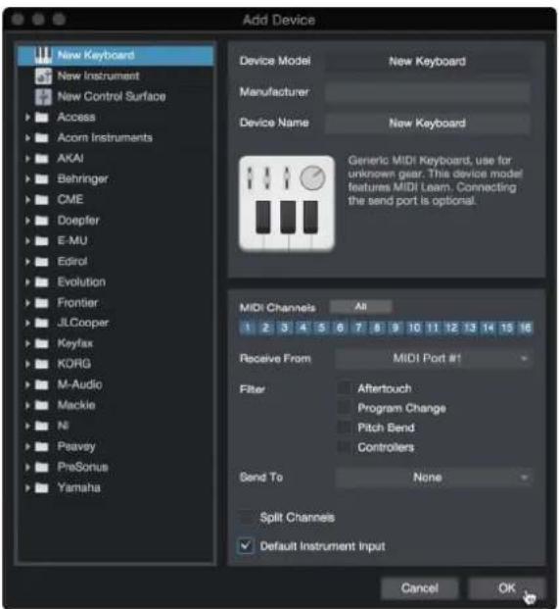
Task: Click the M-Audio folder icon
Action: coord(41,384)
